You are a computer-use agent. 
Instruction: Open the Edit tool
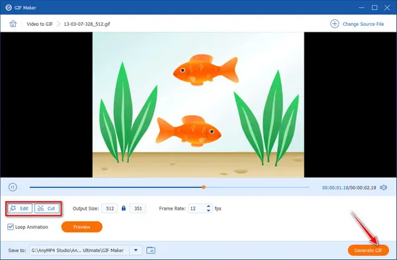coord(19,208)
